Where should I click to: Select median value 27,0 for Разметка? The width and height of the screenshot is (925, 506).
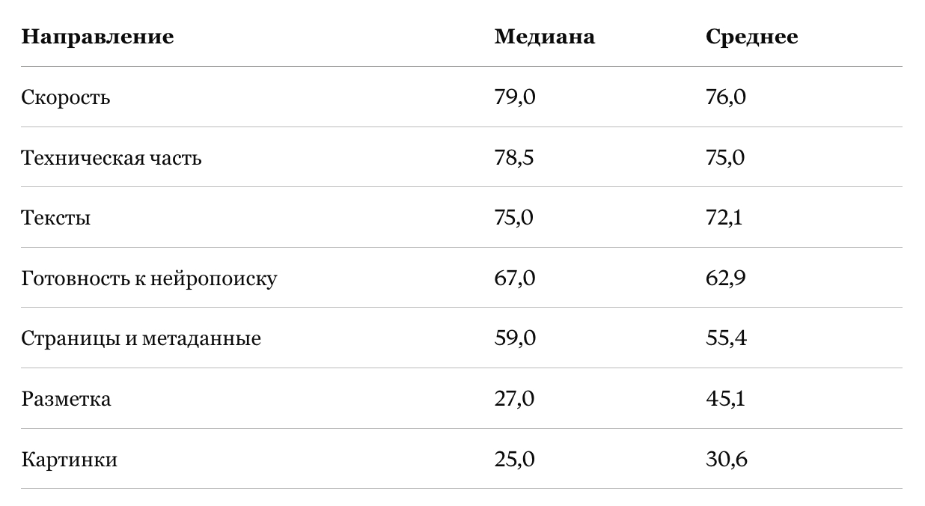click(515, 399)
